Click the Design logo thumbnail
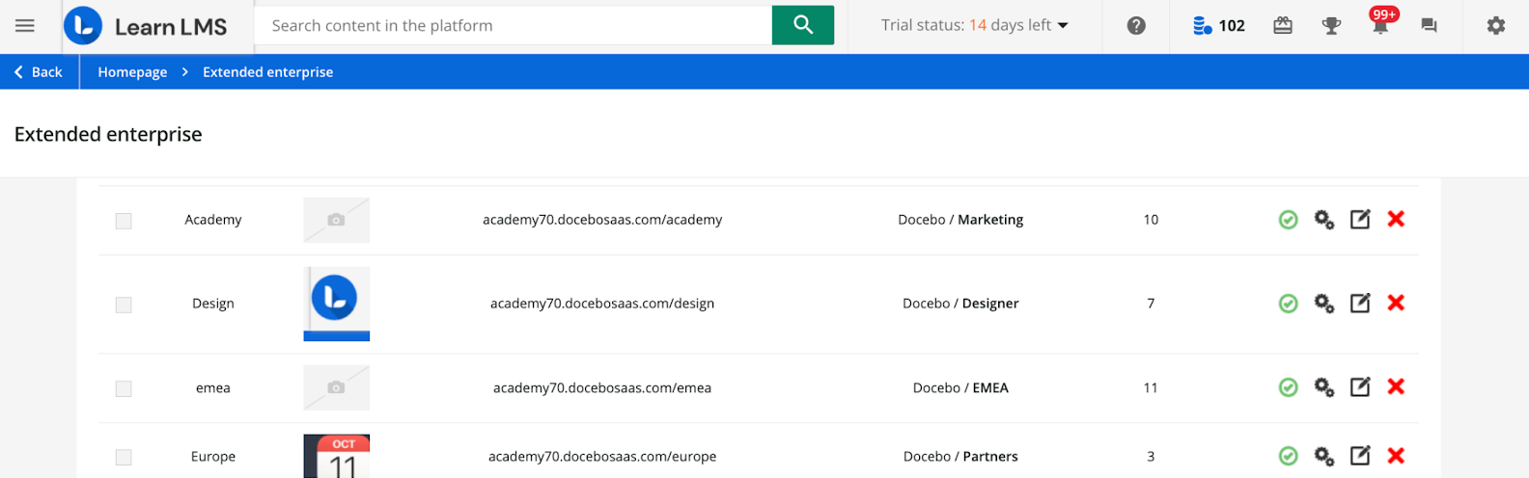The height and width of the screenshot is (478, 1529). pos(337,304)
